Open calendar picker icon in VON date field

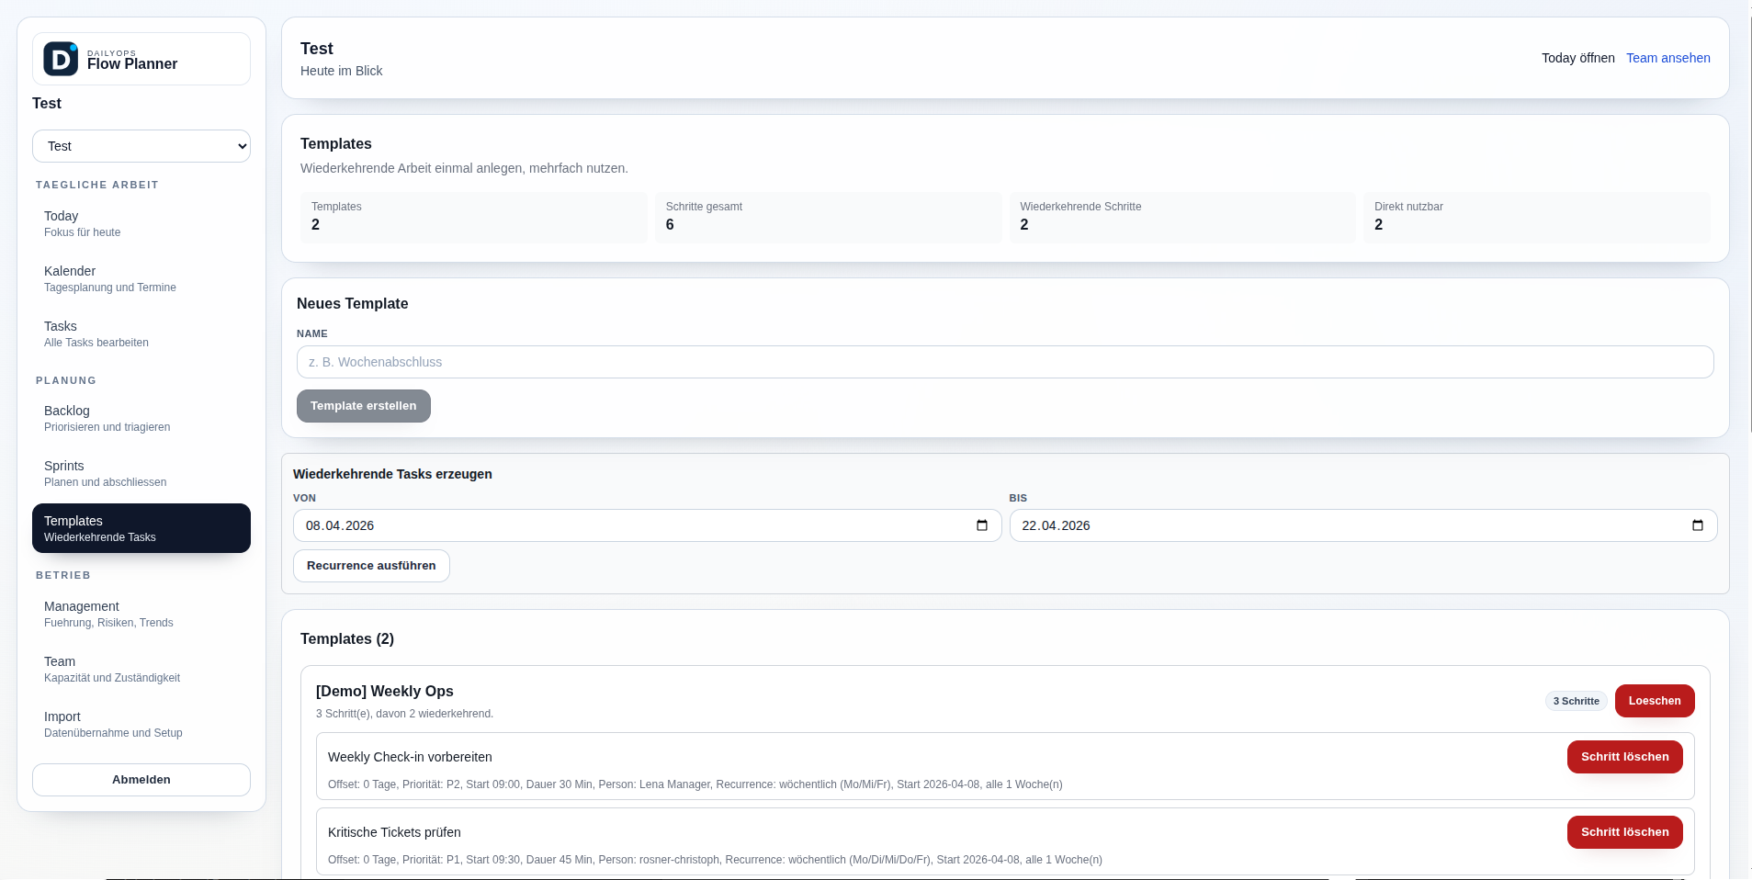coord(982,525)
